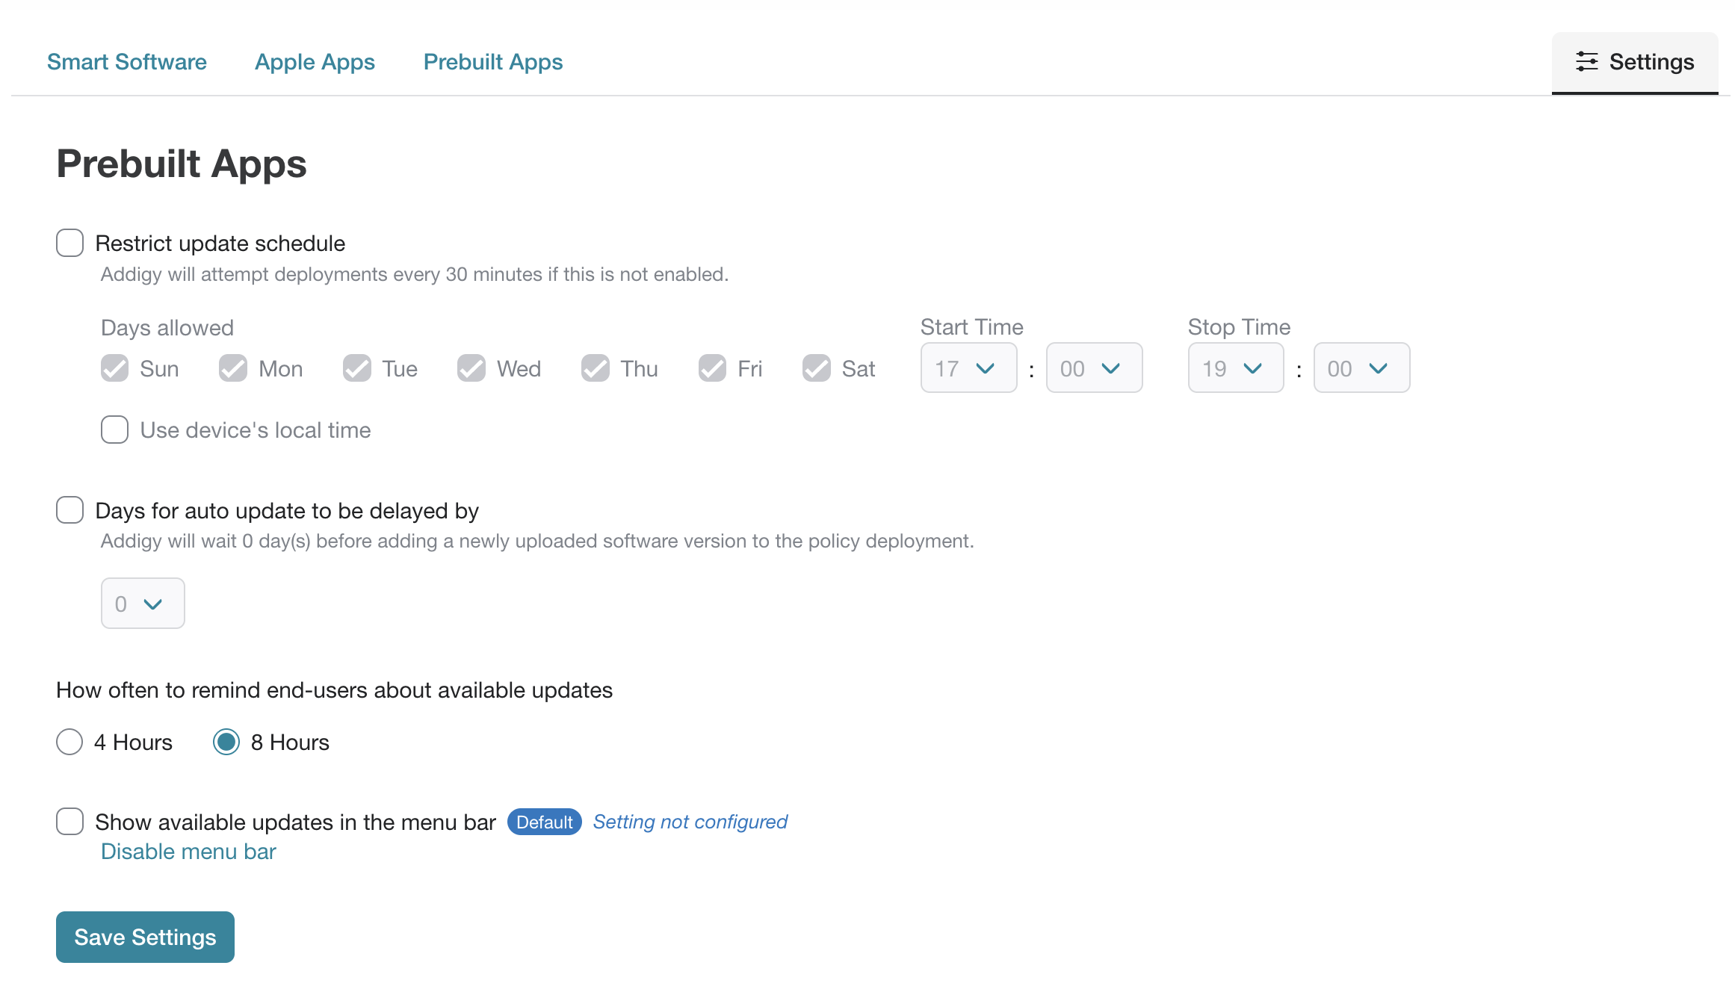Enable Restrict update schedule checkbox
Image resolution: width=1735 pixels, height=995 pixels.
coord(69,243)
